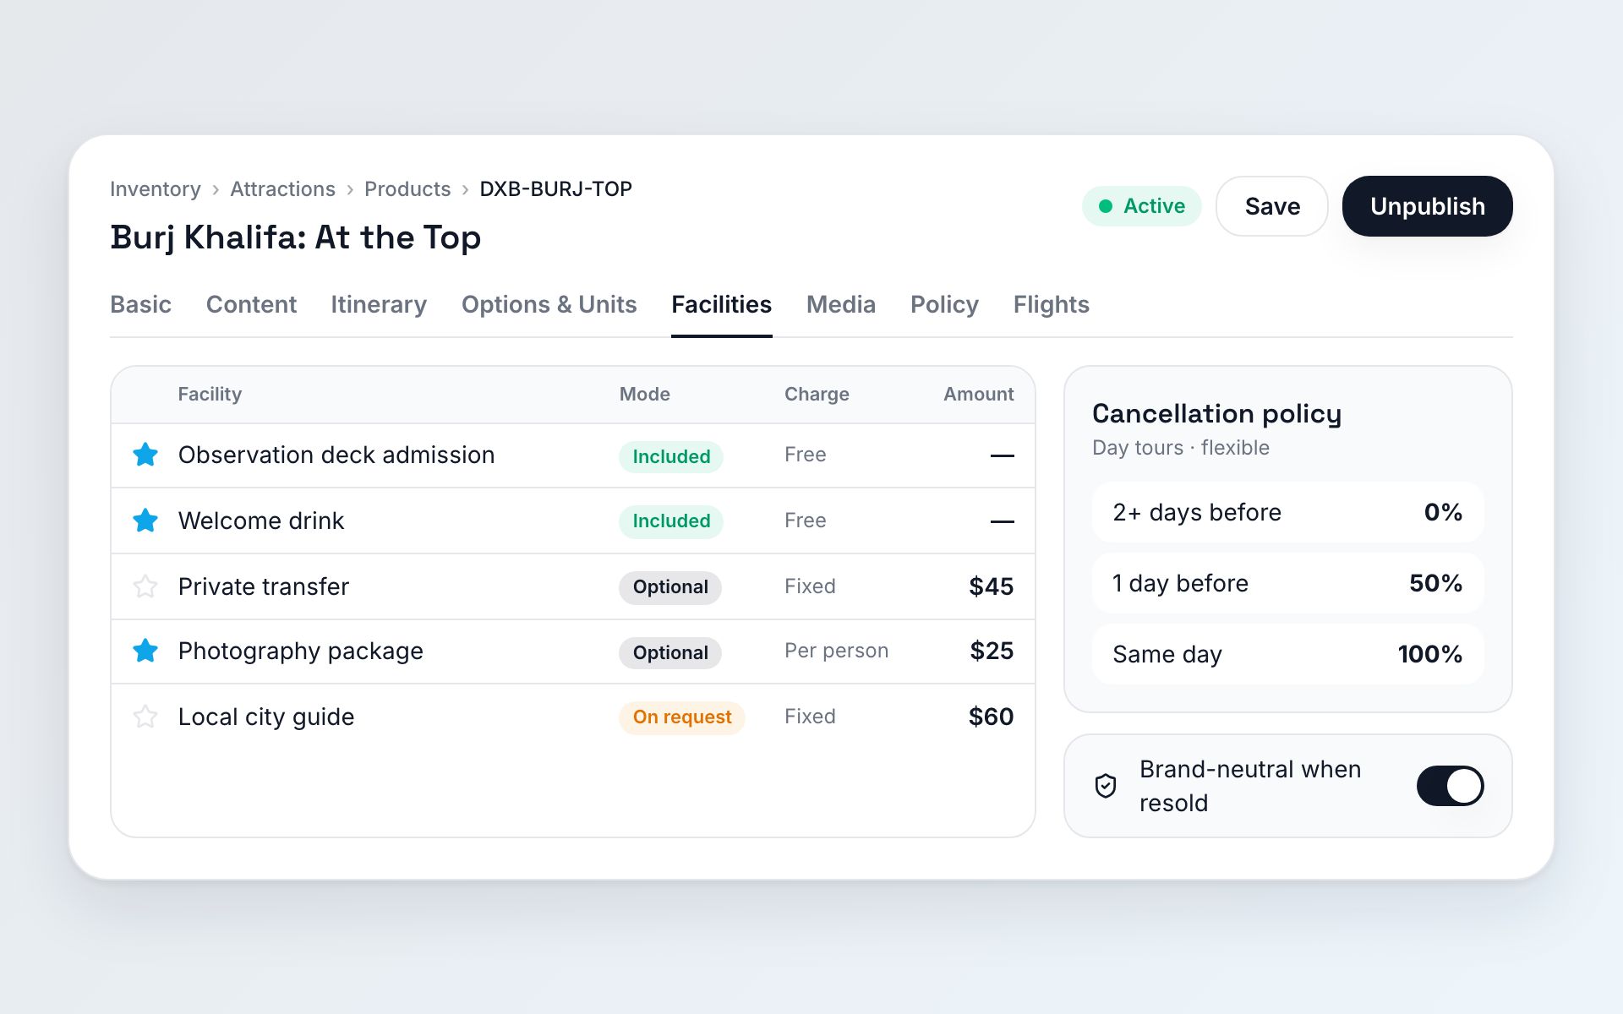1623x1014 pixels.
Task: Turn off Brand-neutral when resold switch
Action: [x=1450, y=786]
